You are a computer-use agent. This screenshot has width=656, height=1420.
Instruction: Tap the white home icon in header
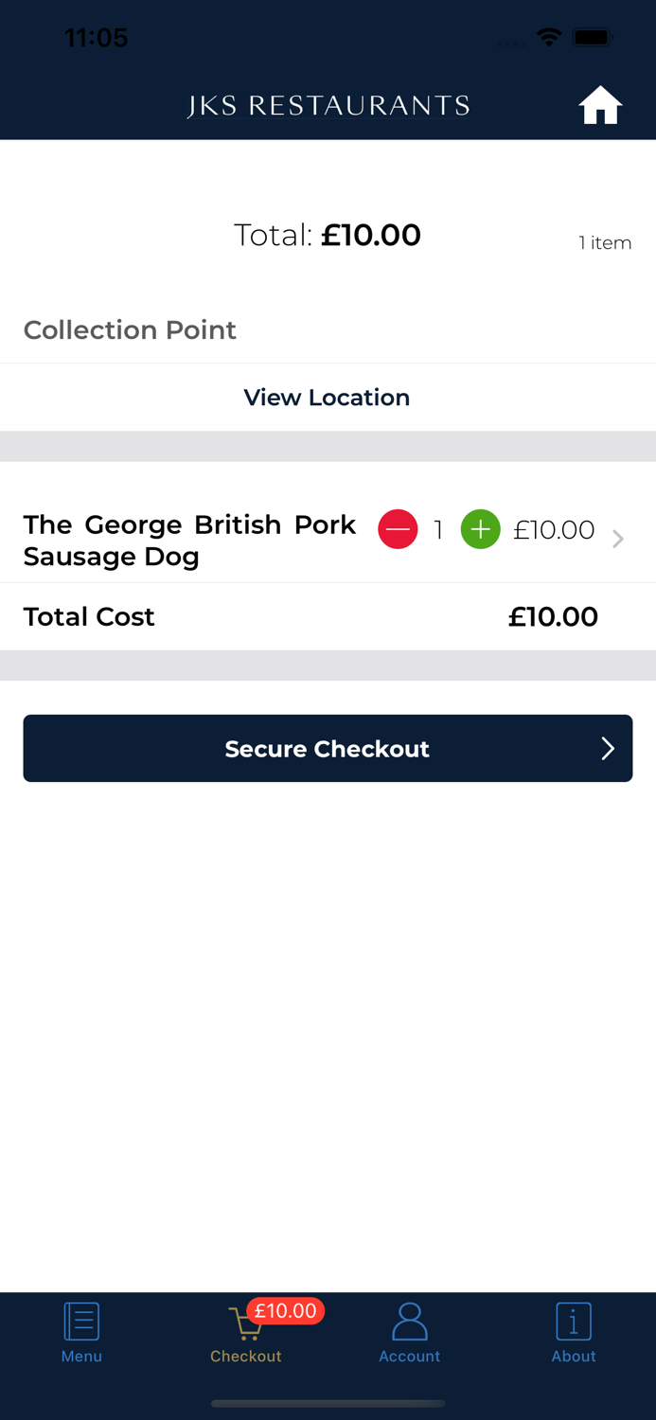600,105
